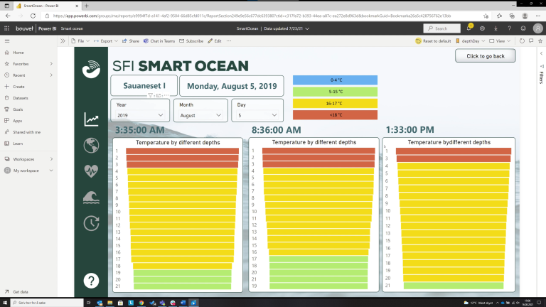Click Chat in Teams button
Screen dimensions: 546x307
pos(159,41)
